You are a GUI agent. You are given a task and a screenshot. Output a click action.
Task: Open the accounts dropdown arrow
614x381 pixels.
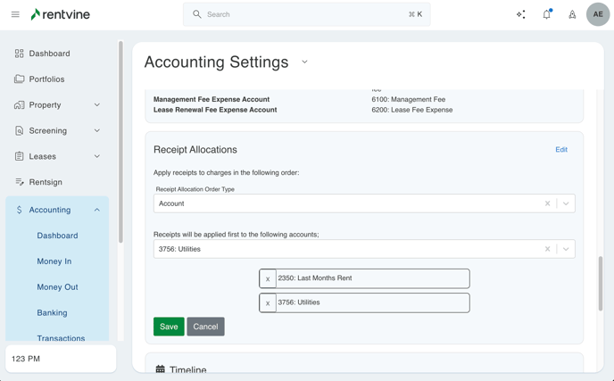click(x=566, y=249)
